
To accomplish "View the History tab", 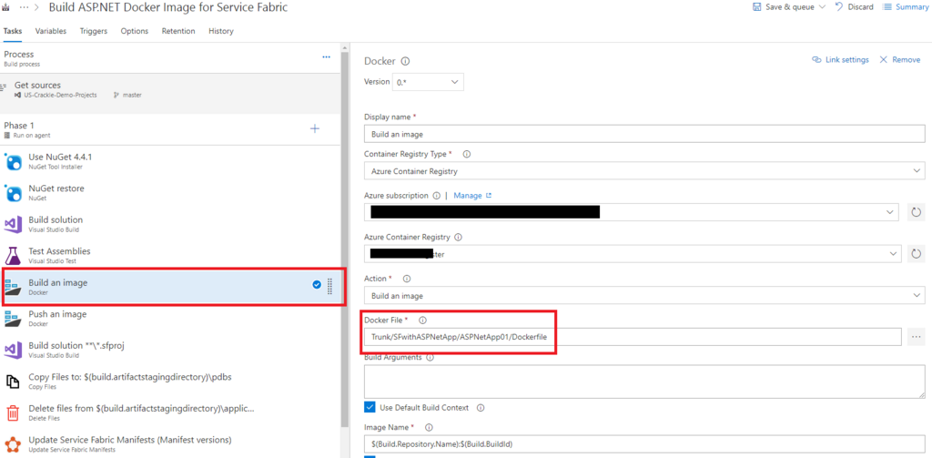I will 221,31.
